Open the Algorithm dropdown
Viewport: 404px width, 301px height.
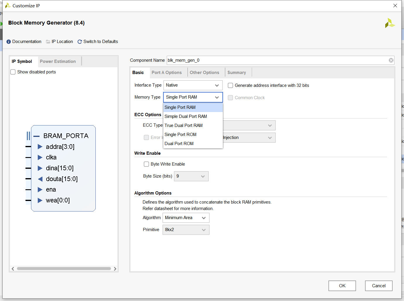click(x=186, y=218)
